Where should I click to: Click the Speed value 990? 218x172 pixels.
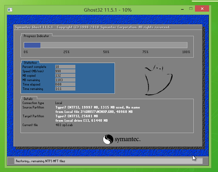(x=65, y=71)
